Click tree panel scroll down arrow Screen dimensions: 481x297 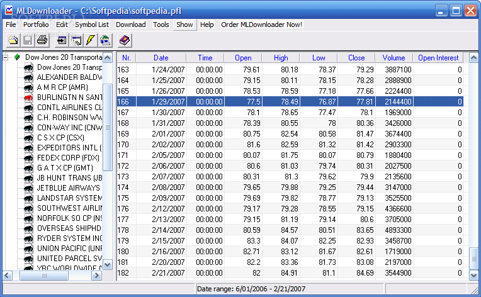(x=108, y=264)
